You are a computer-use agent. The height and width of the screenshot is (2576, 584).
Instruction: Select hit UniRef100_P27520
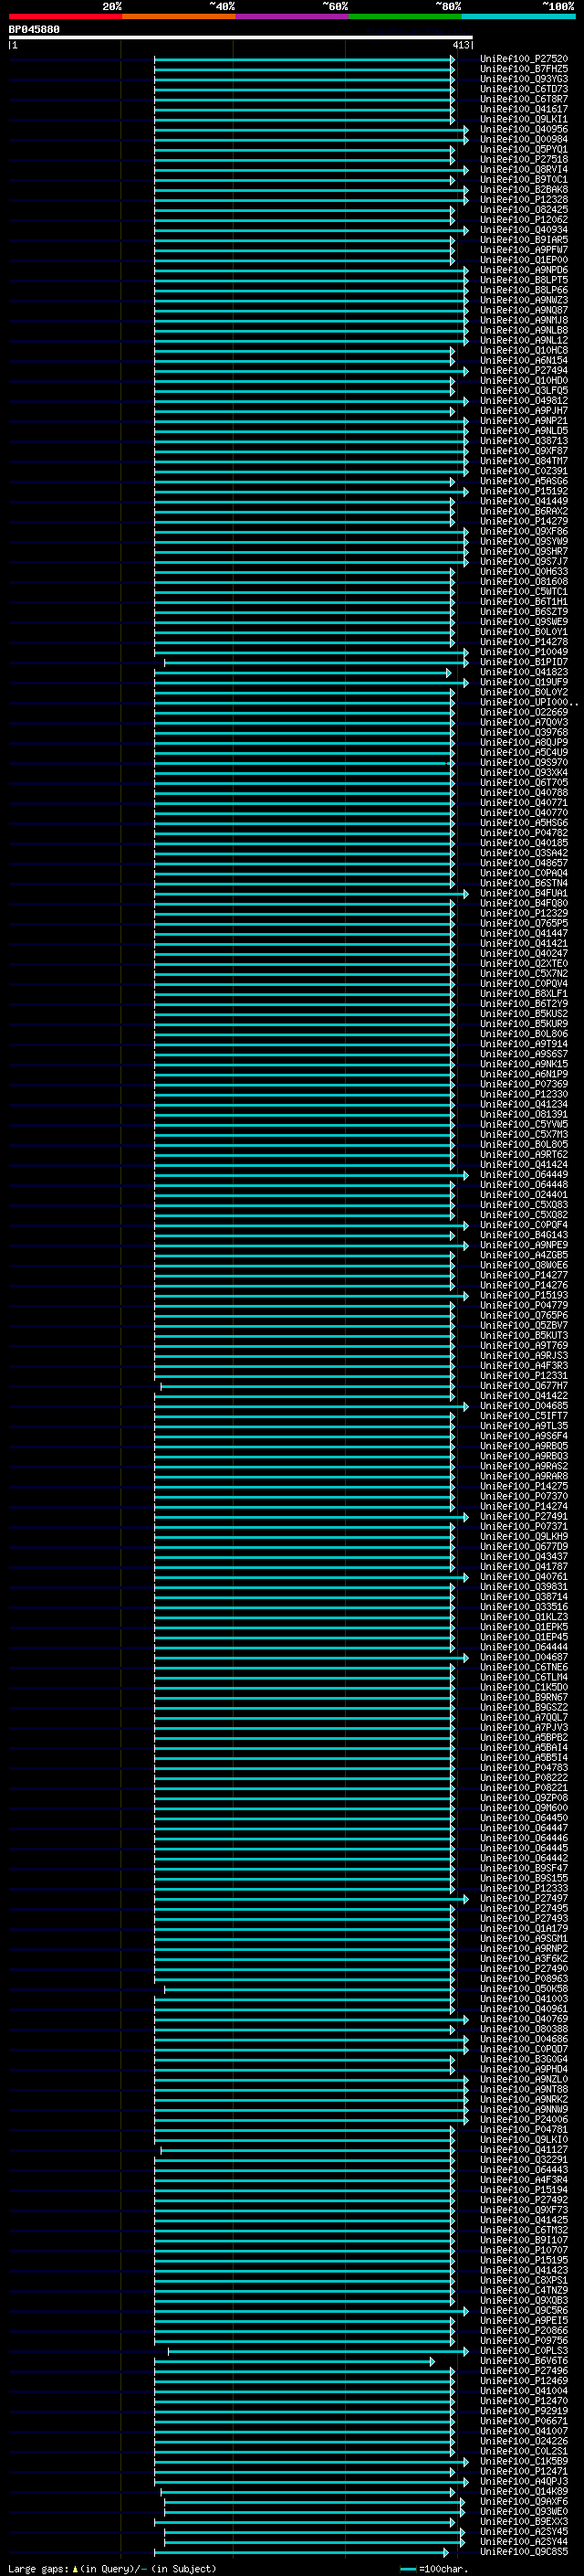tap(524, 60)
